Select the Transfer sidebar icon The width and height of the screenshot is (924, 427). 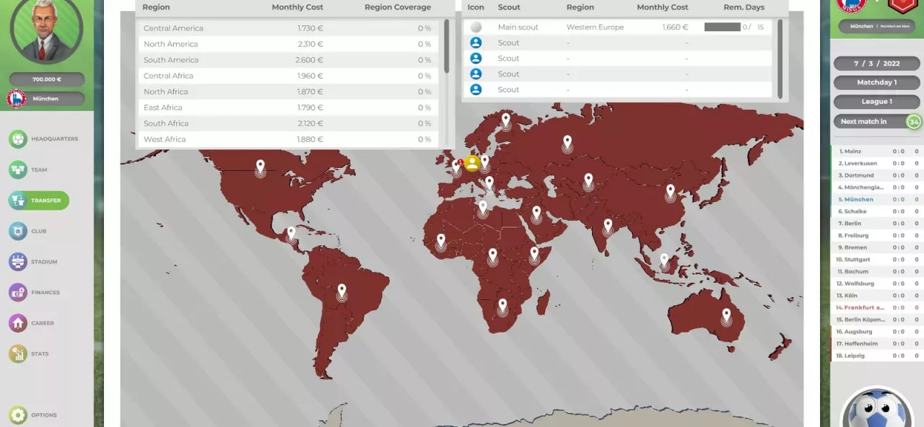coord(18,201)
